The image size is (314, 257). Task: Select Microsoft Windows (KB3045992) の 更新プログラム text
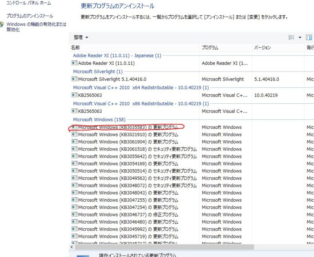(128, 229)
